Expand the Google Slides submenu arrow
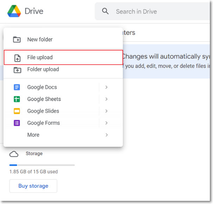This screenshot has height=204, width=213. pos(107,111)
